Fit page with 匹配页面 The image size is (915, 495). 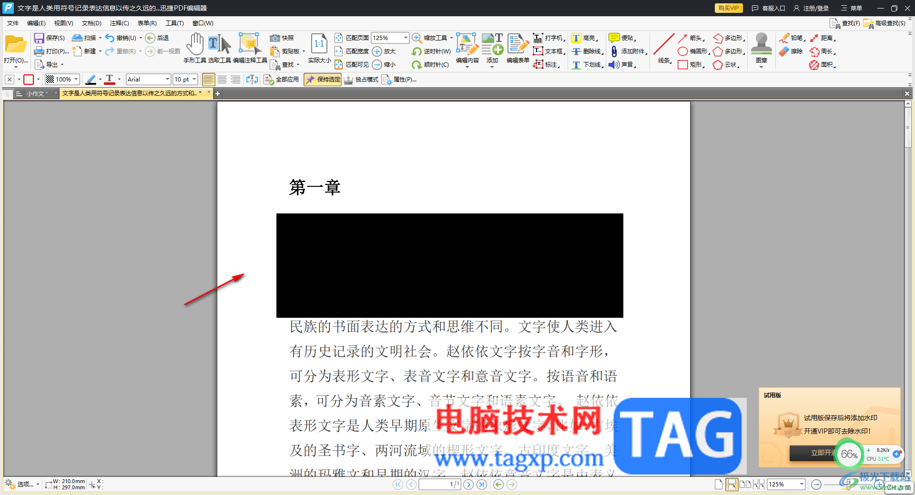[x=352, y=38]
